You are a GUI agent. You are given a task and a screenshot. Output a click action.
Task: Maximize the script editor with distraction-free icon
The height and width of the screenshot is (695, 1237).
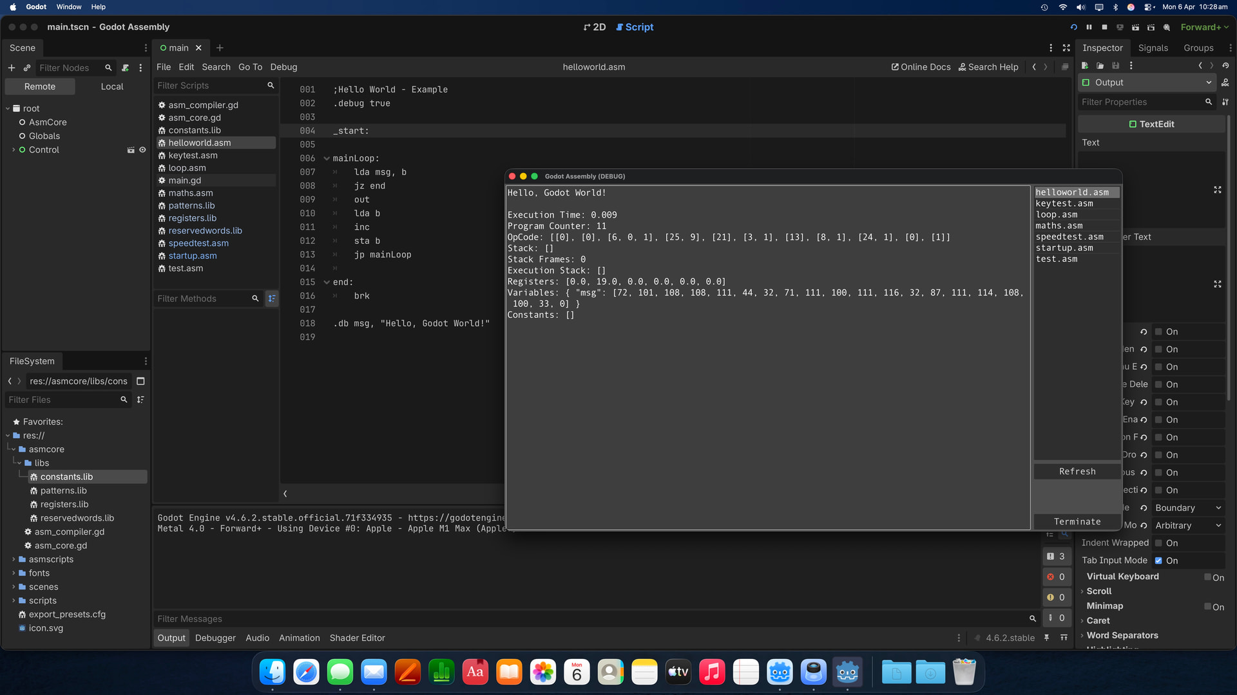1066,48
